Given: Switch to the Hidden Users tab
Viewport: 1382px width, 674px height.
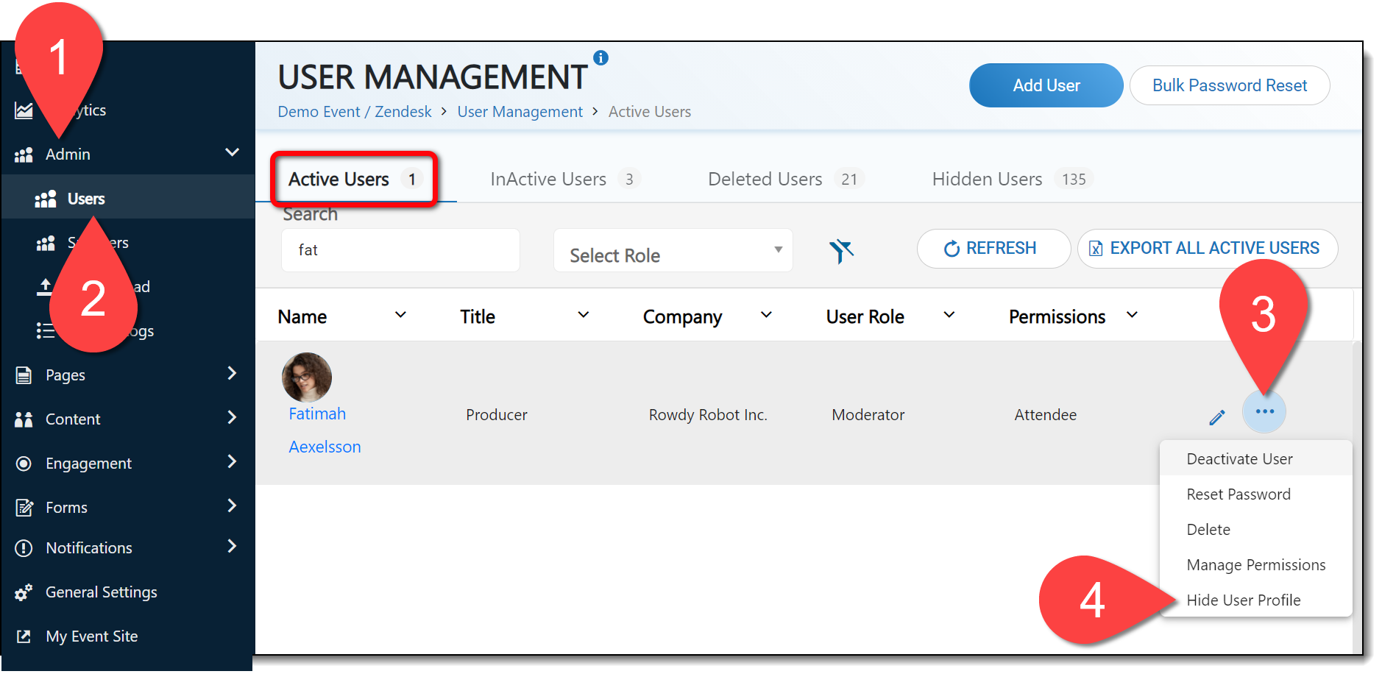Looking at the screenshot, I should tap(987, 179).
